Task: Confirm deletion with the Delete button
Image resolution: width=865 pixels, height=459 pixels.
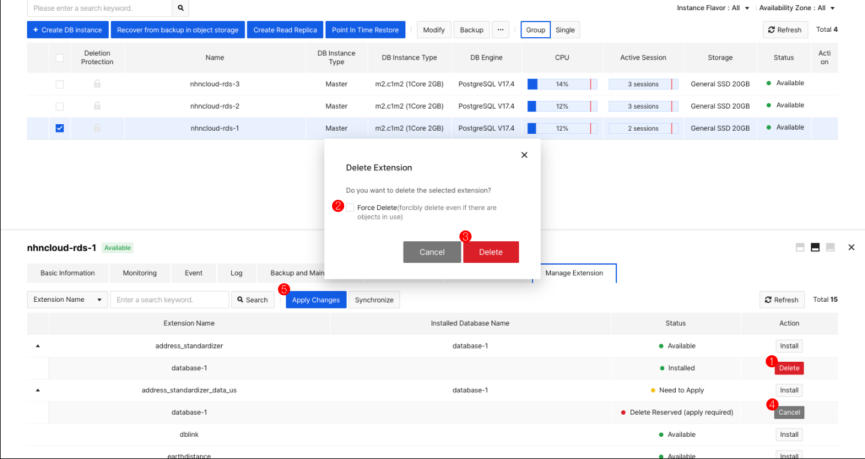Action: click(491, 252)
